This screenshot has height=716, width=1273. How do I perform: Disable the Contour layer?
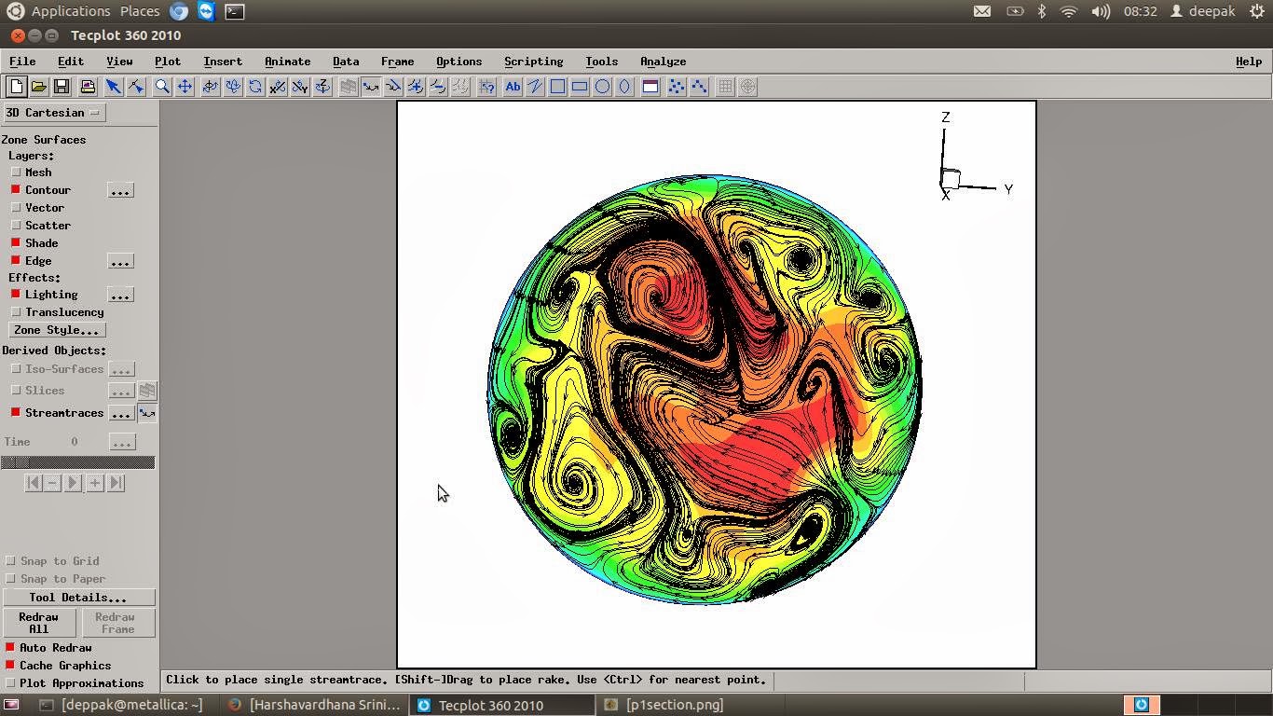17,190
